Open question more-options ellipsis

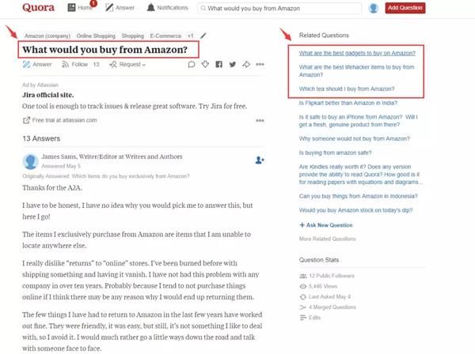point(260,64)
